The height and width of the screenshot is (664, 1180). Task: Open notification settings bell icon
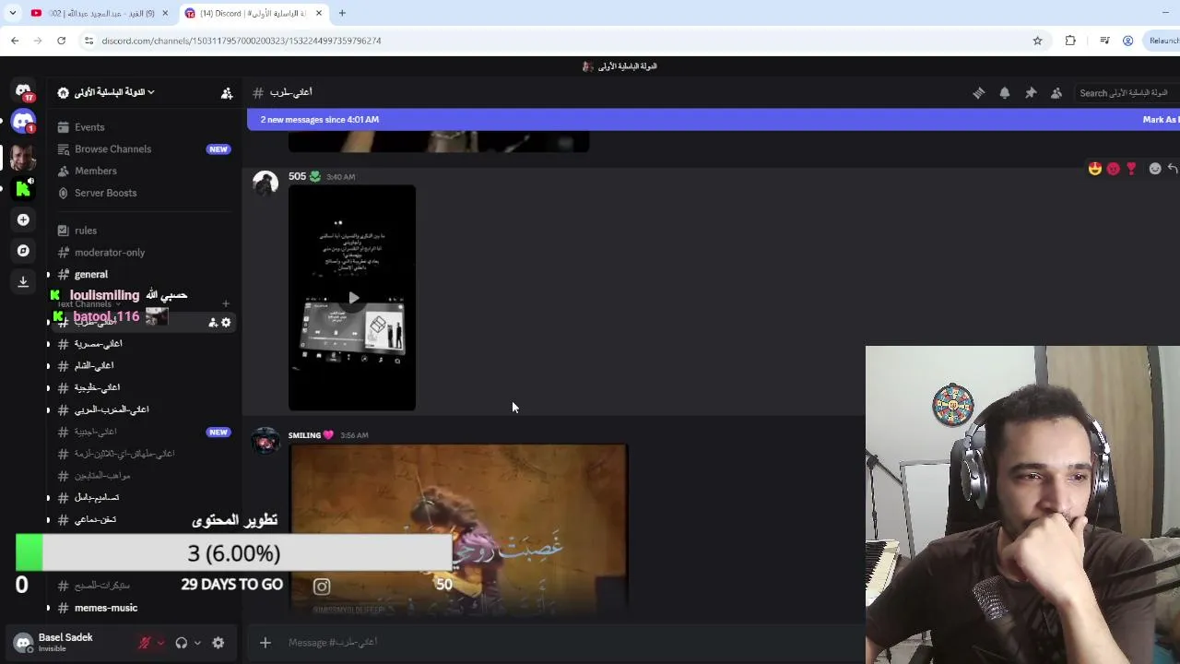pyautogui.click(x=1005, y=93)
